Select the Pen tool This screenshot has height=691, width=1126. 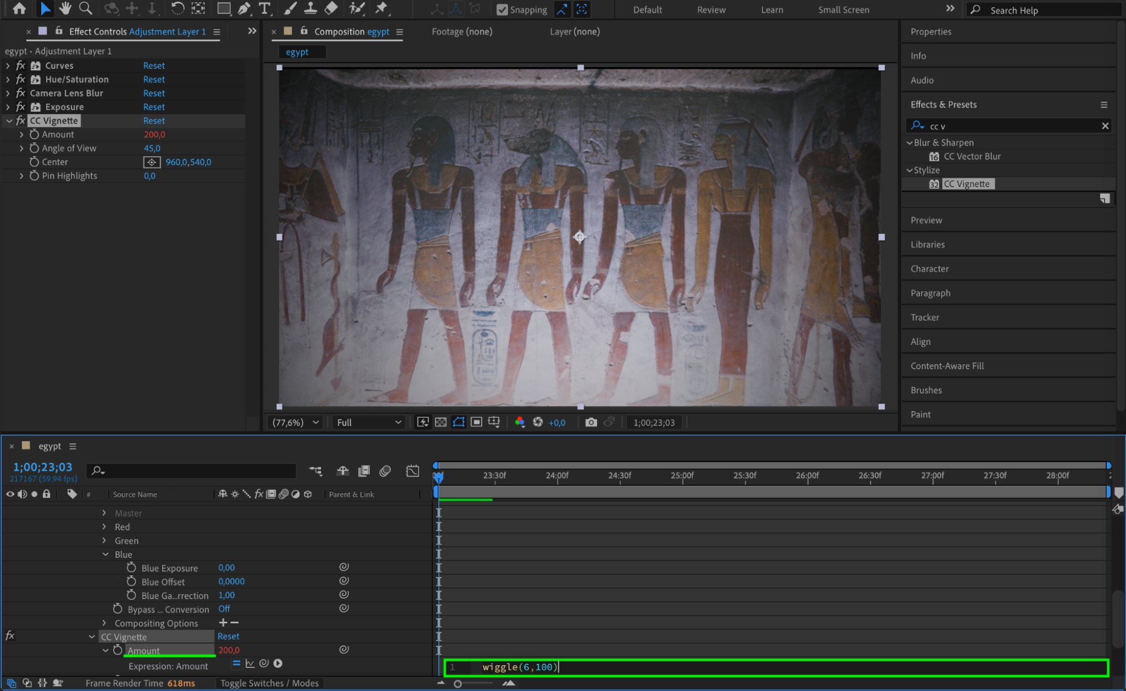[244, 8]
